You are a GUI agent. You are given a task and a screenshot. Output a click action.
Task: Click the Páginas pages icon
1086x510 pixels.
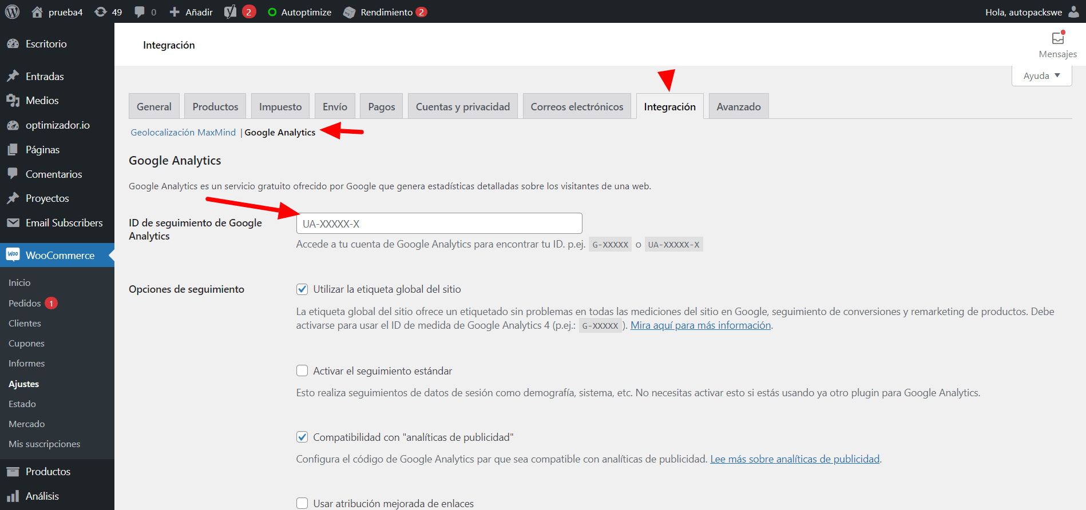[13, 150]
